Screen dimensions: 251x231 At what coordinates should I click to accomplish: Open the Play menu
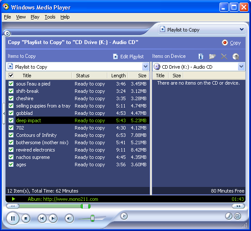point(35,17)
